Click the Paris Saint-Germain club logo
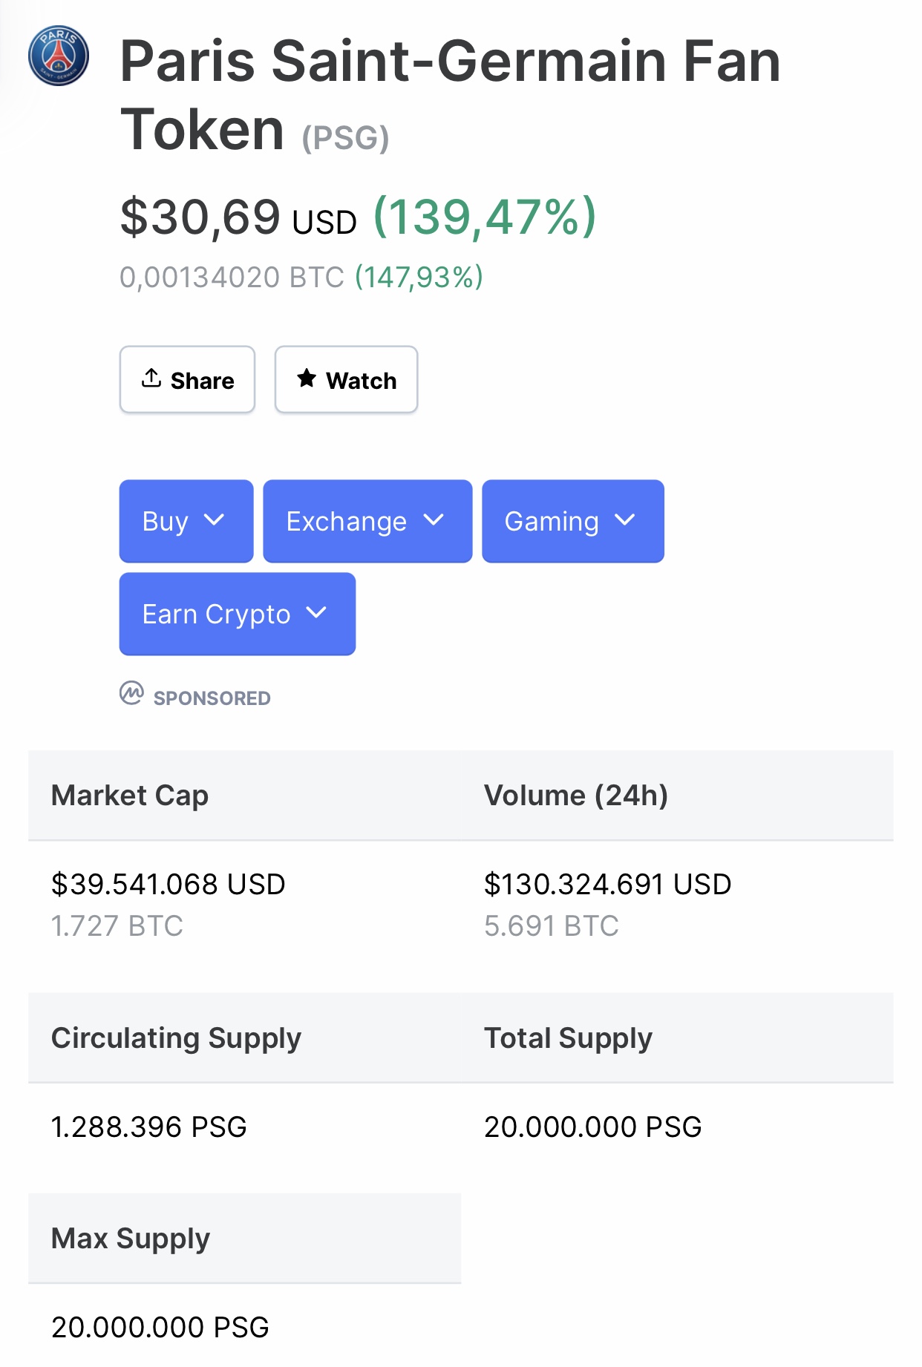 click(x=59, y=56)
